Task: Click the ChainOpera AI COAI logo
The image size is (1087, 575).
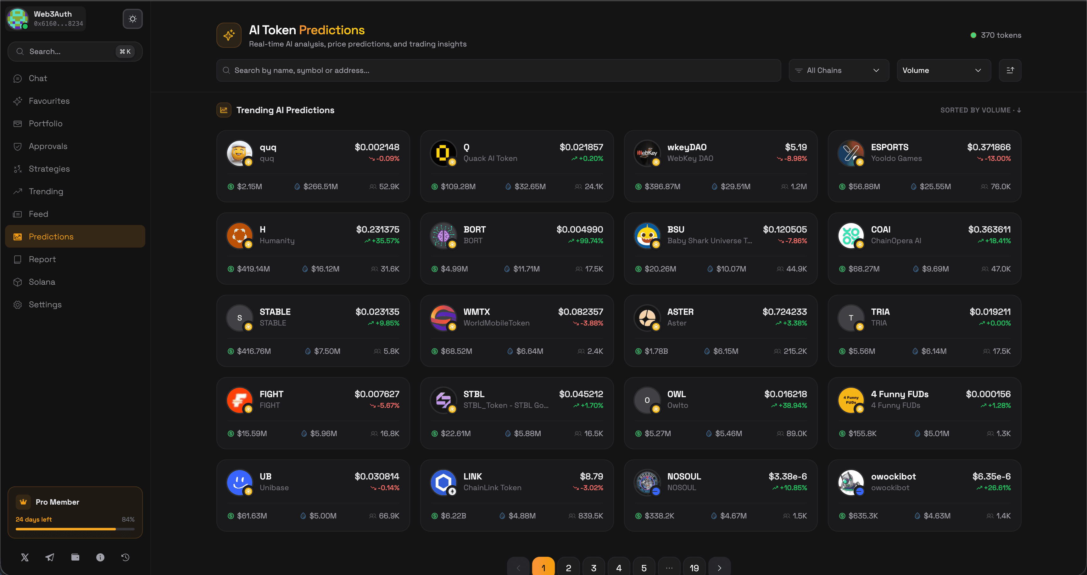Action: click(851, 235)
